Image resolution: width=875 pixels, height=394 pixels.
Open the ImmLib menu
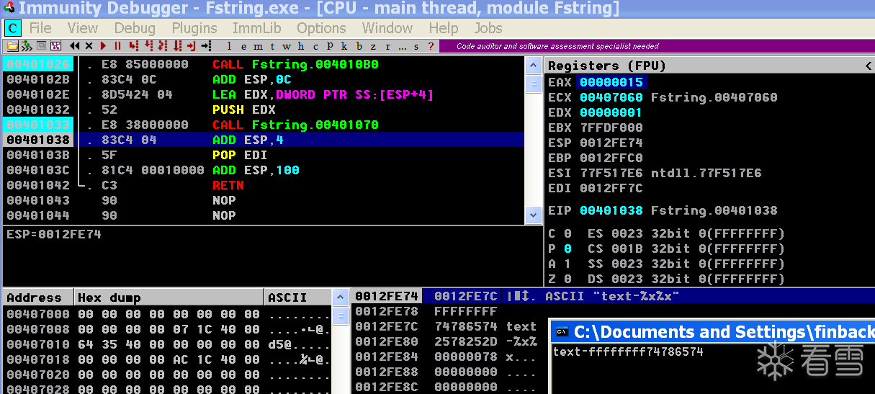coord(256,28)
